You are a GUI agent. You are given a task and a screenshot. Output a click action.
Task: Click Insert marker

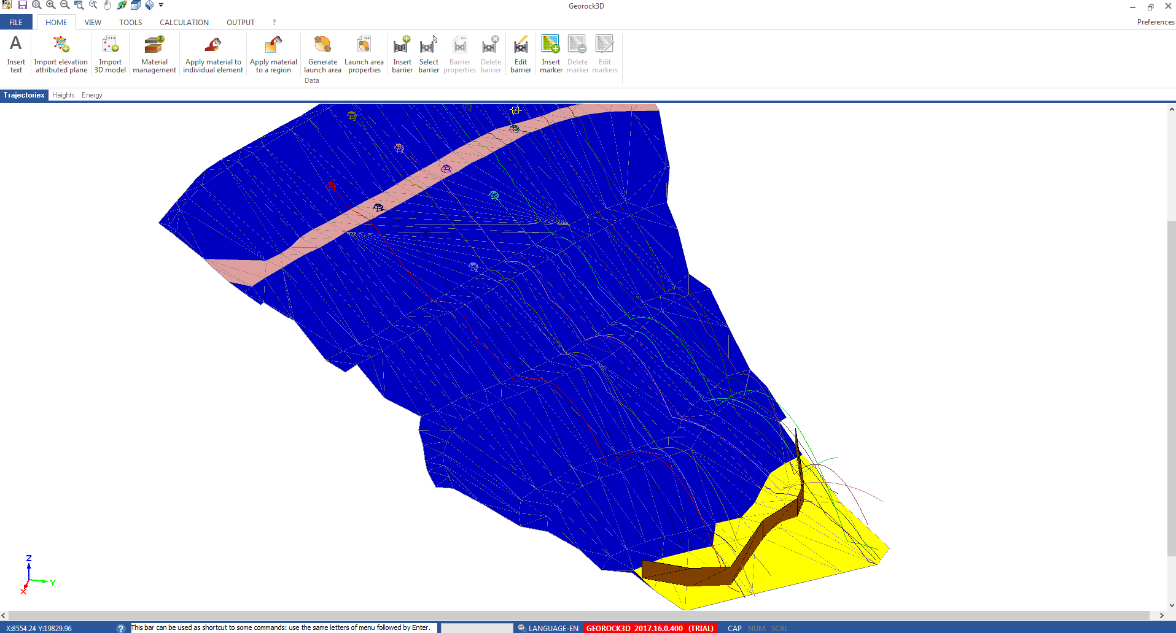coord(551,54)
